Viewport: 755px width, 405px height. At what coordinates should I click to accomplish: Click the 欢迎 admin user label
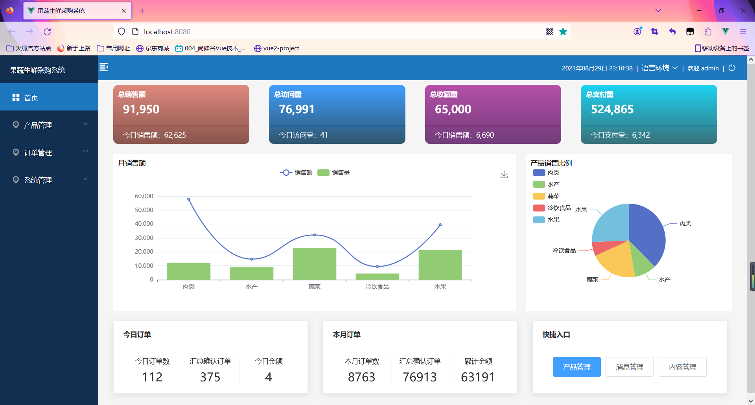coord(703,68)
